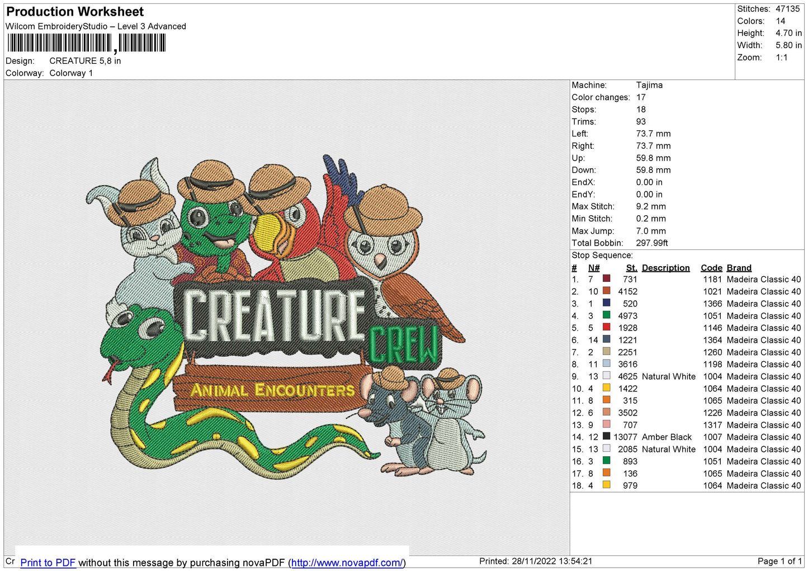This screenshot has width=808, height=571.
Task: Click orange swatch in stop 17 row
Action: click(x=606, y=473)
